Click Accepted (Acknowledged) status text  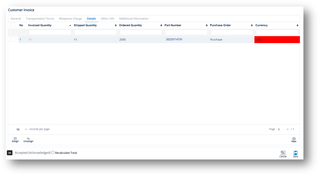coord(33,153)
